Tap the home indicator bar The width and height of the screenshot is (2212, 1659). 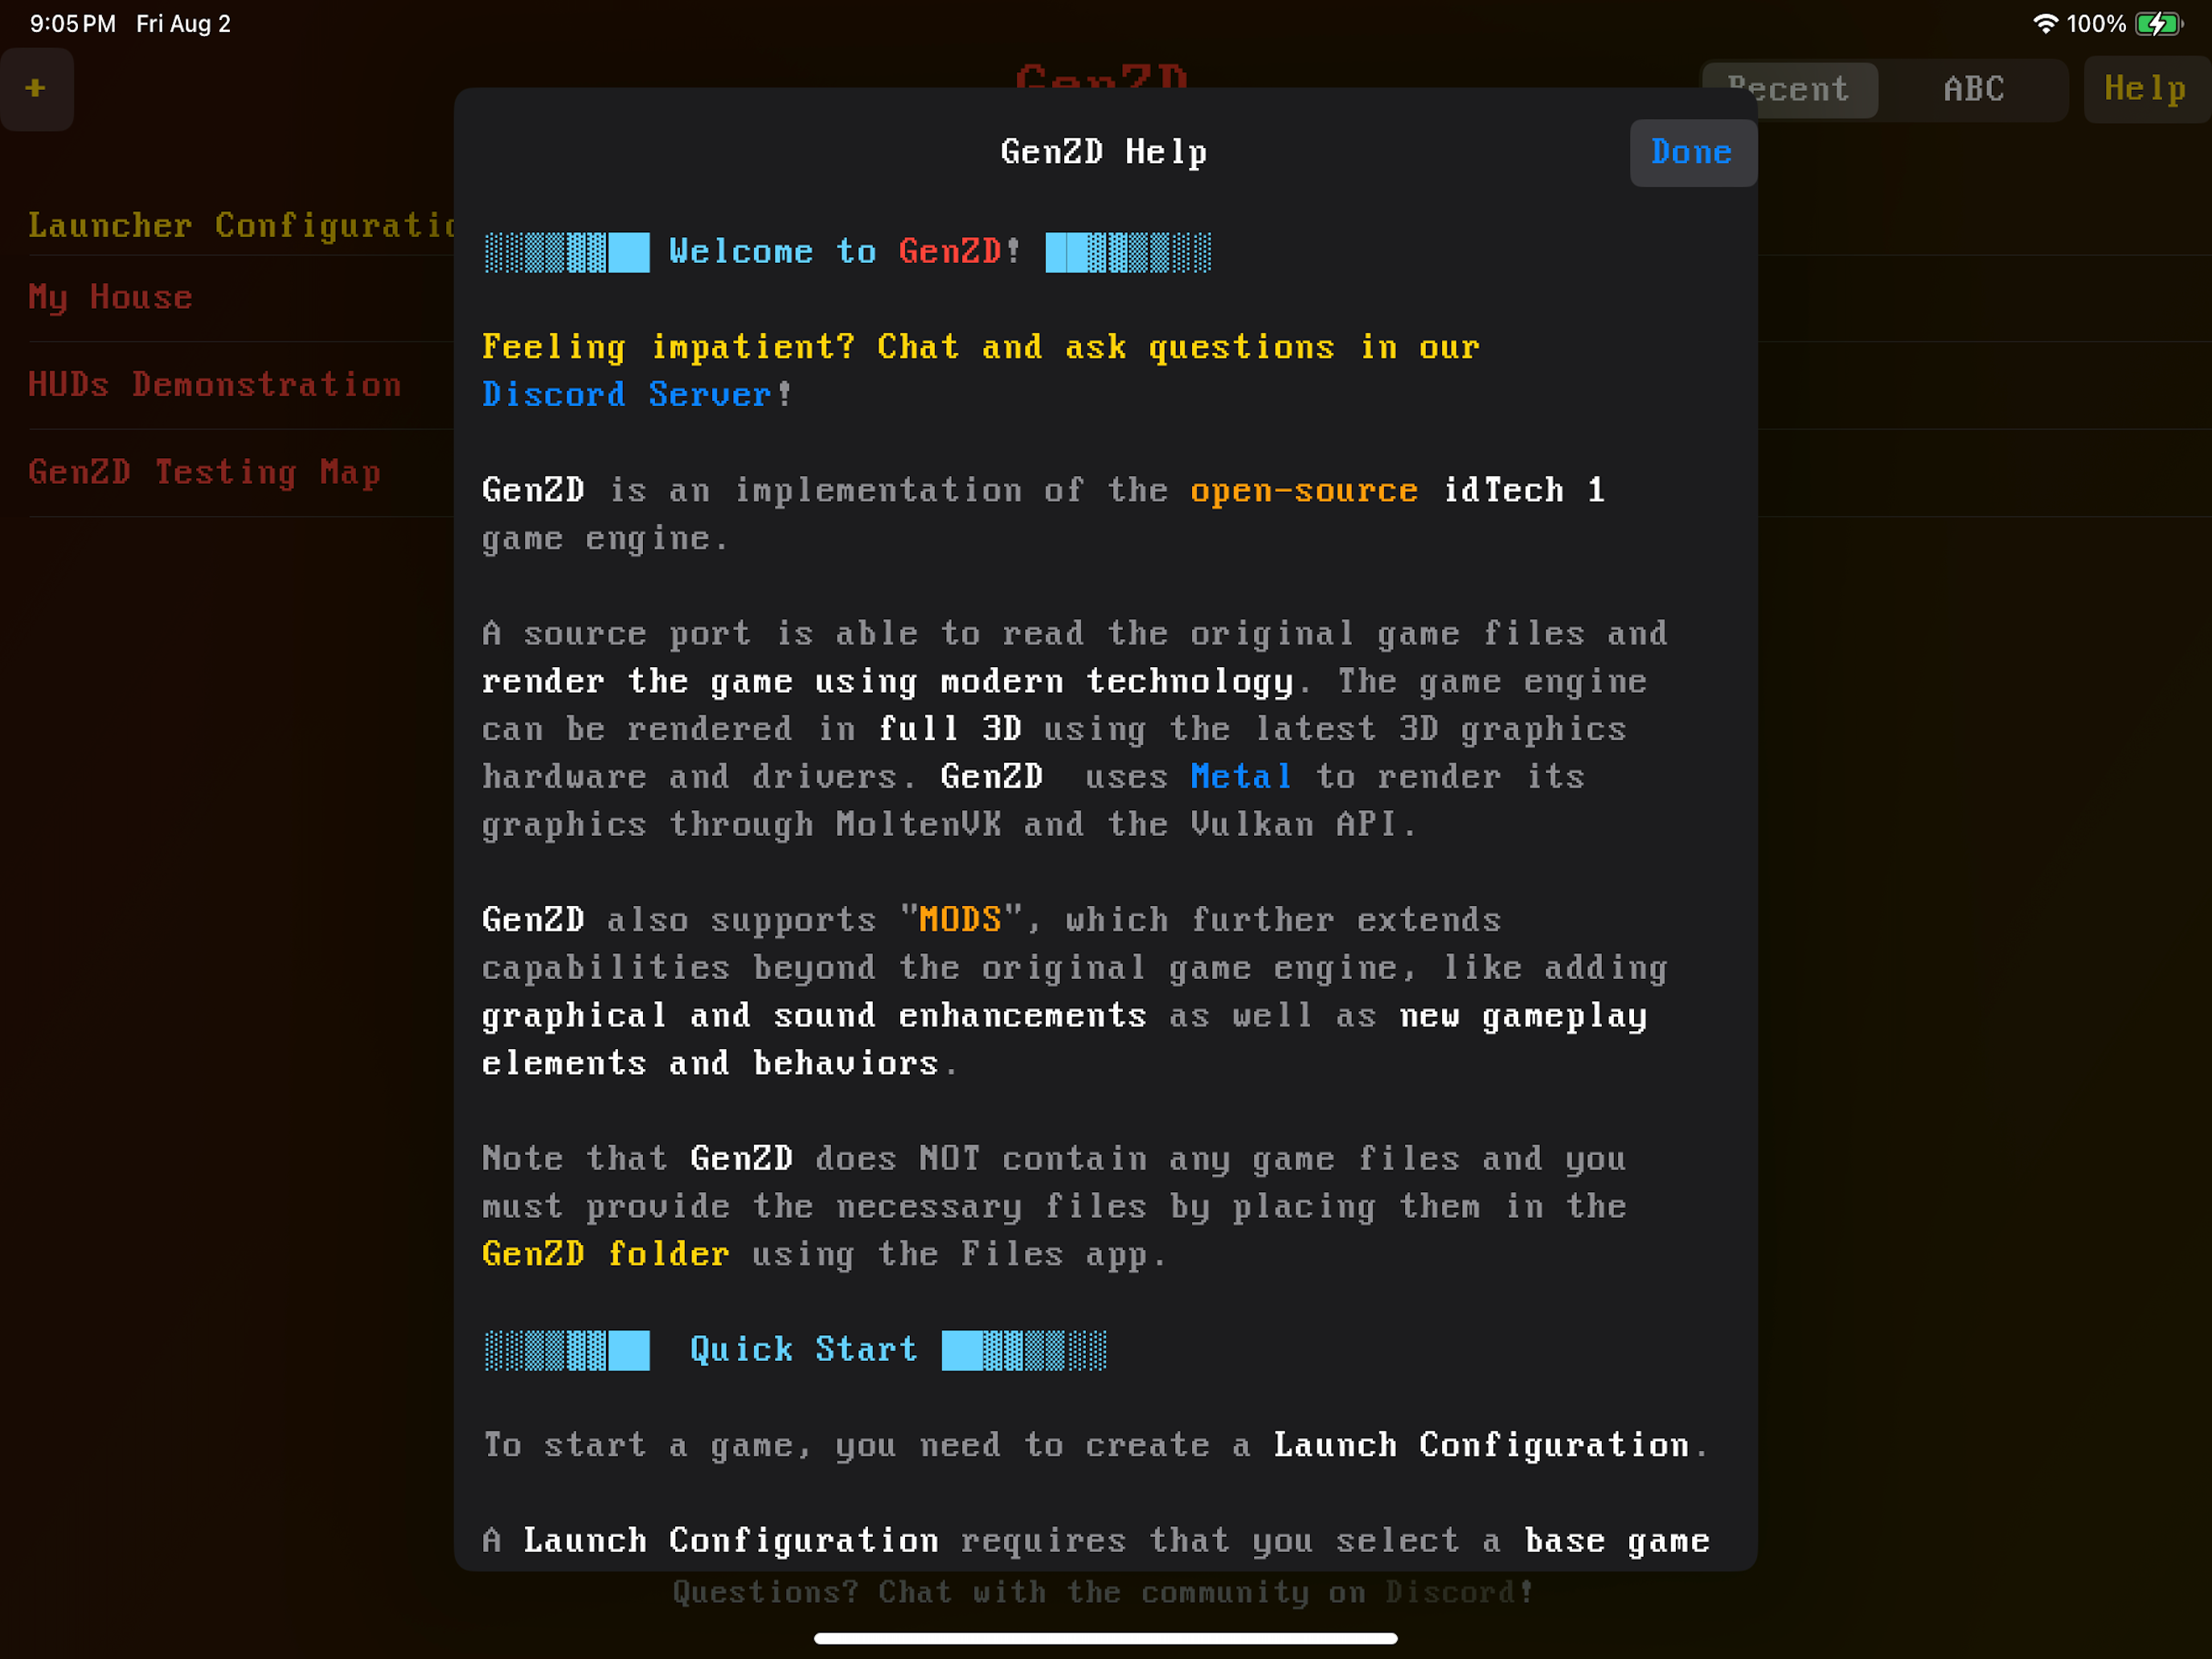(x=1105, y=1638)
